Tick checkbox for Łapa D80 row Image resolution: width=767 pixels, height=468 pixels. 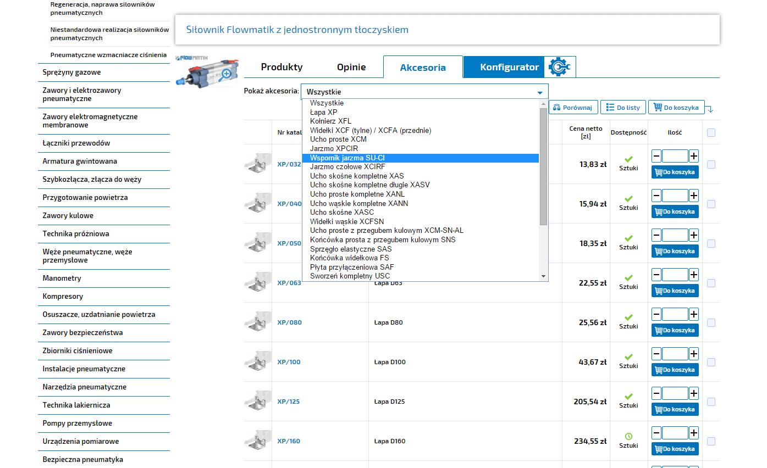point(711,322)
